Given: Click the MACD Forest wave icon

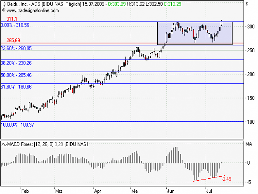Looking at the screenshot, I should (4, 144).
